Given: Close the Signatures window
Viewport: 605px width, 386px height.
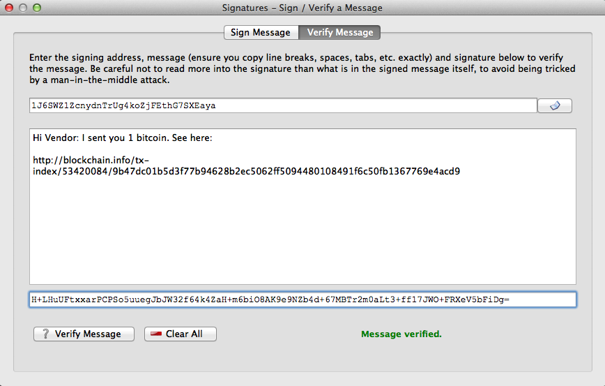Looking at the screenshot, I should (10, 8).
